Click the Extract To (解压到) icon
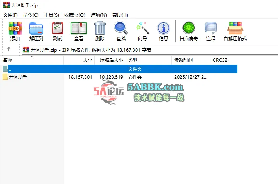The height and width of the screenshot is (184, 278). click(x=36, y=31)
